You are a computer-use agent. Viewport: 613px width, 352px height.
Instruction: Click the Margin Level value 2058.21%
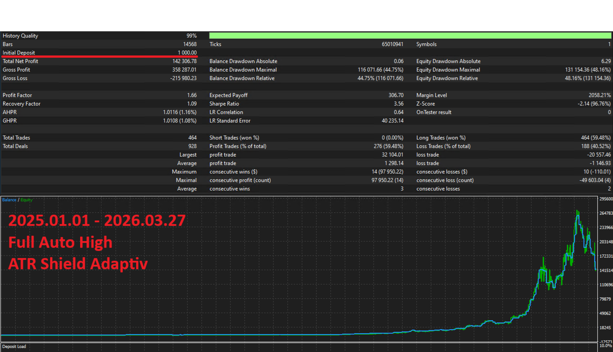(x=600, y=95)
